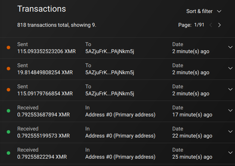
Task: Click orange status dot of 19.814849808254 XMR
Action: tap(8, 69)
